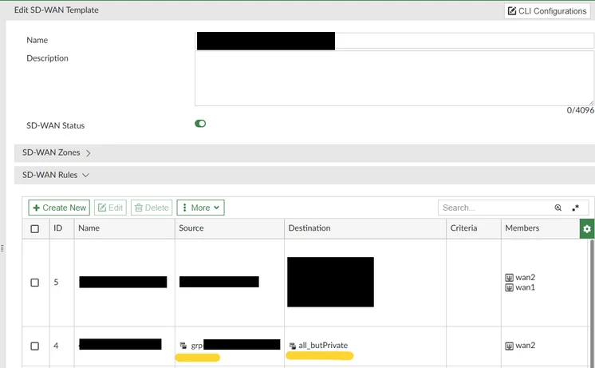This screenshot has width=595, height=368.
Task: Toggle the SD-WAN Status switch
Action: tap(200, 124)
